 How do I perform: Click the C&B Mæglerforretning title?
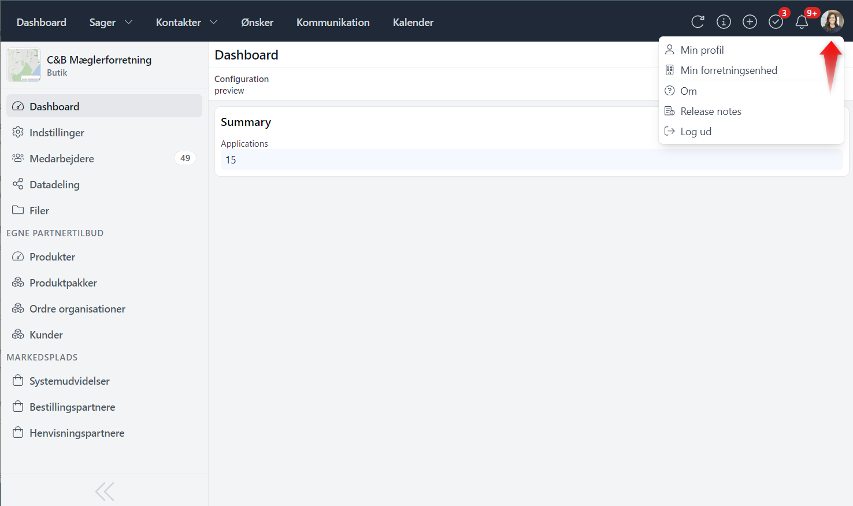pos(99,59)
